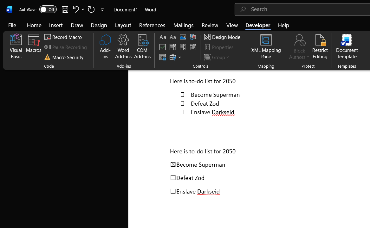Switch to the Review tab

(210, 25)
